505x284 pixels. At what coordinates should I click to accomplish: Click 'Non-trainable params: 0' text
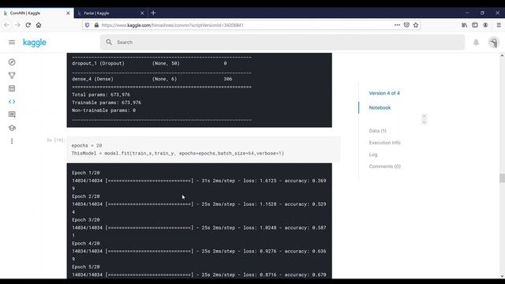coord(103,110)
